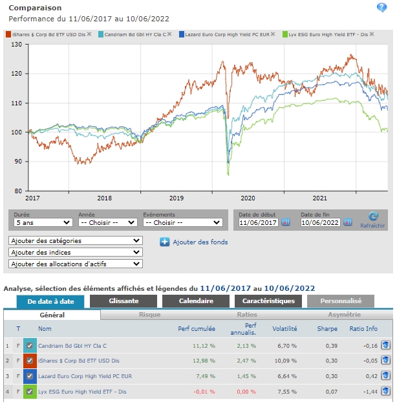This screenshot has height=402, width=397.
Task: Switch to the Glissante tab
Action: tap(123, 301)
